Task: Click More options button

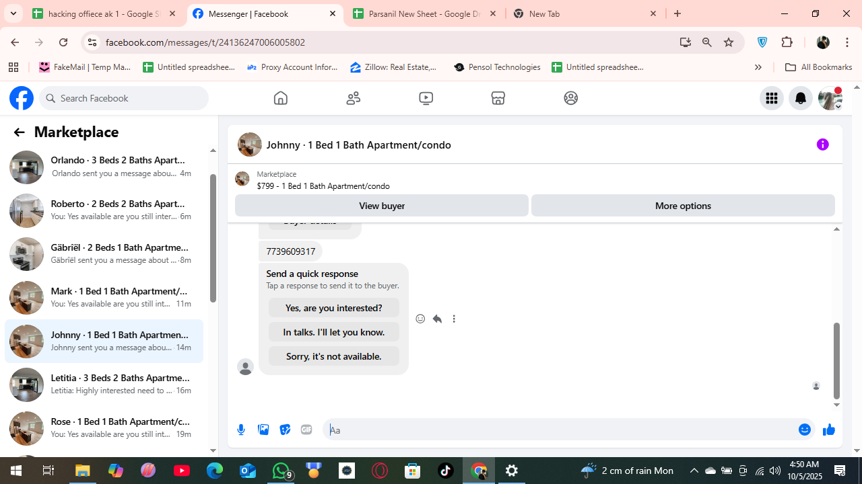Action: click(x=683, y=206)
